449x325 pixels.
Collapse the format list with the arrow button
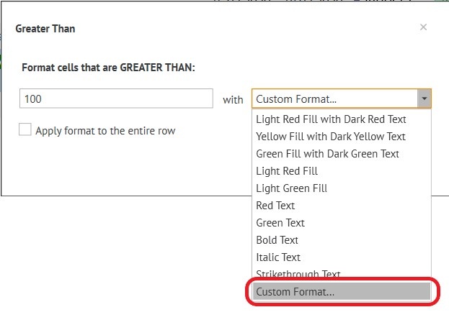(424, 99)
